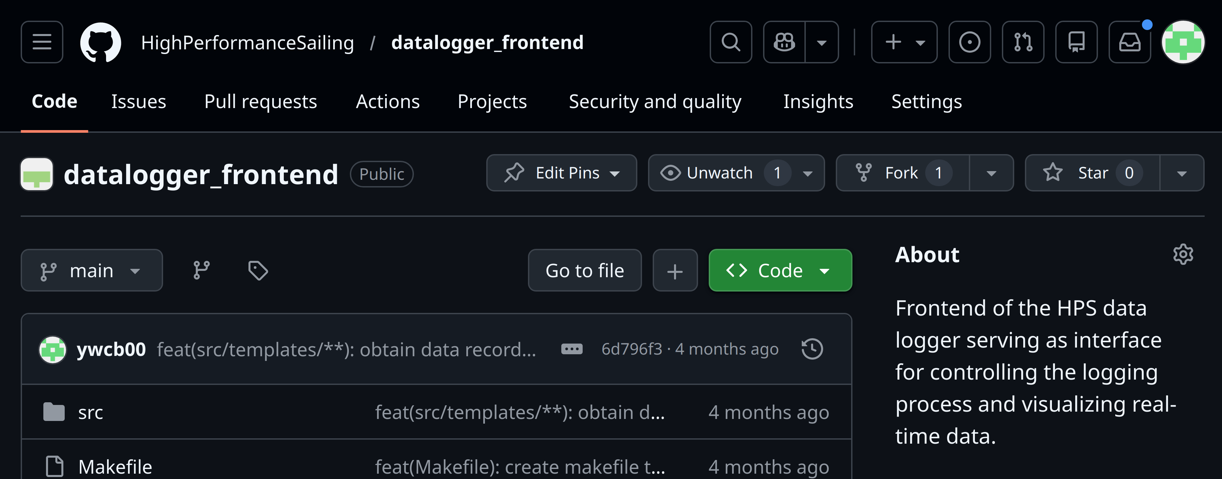
Task: Open Copilot chat icon
Action: point(784,42)
